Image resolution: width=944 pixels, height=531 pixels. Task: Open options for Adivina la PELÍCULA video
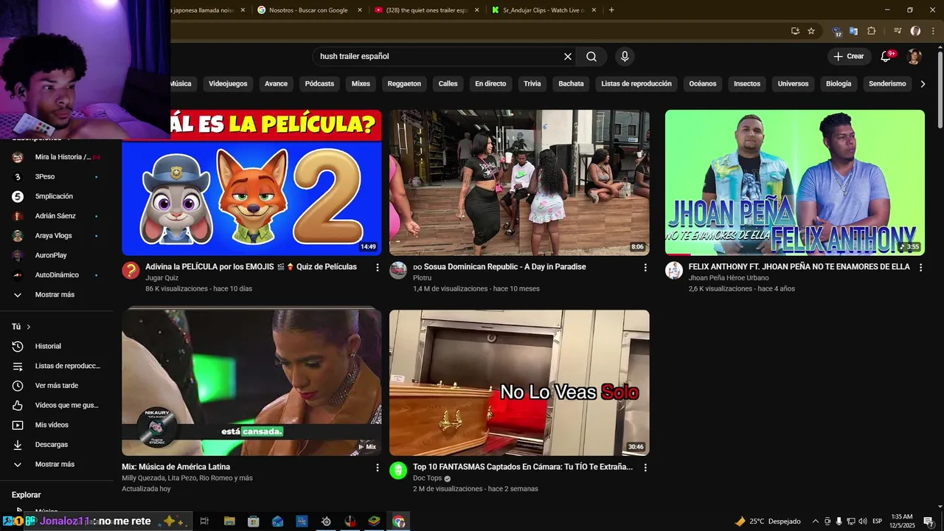click(378, 267)
